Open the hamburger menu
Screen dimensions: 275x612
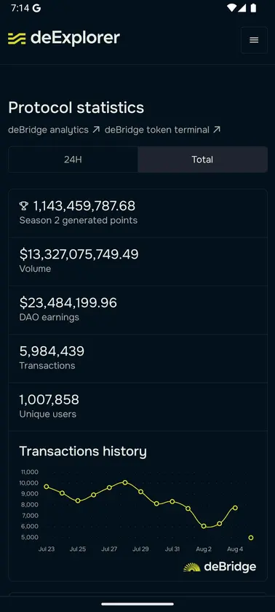[x=254, y=40]
